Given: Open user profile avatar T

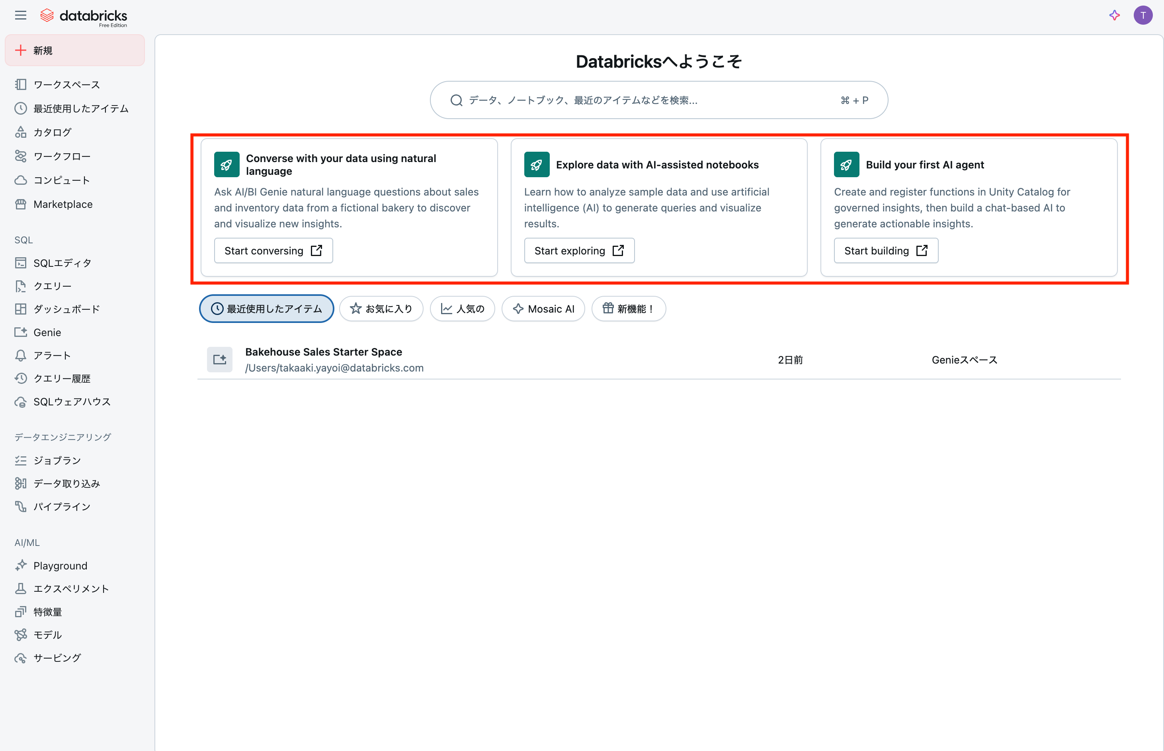Looking at the screenshot, I should click(1143, 15).
